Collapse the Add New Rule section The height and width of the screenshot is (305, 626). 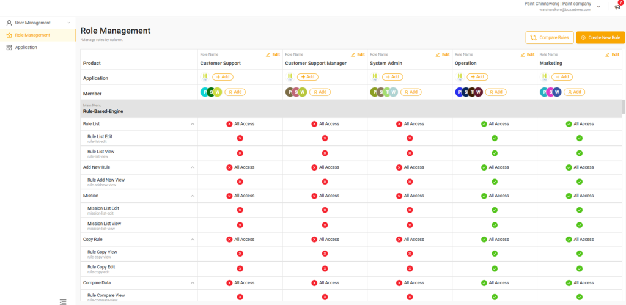click(193, 167)
